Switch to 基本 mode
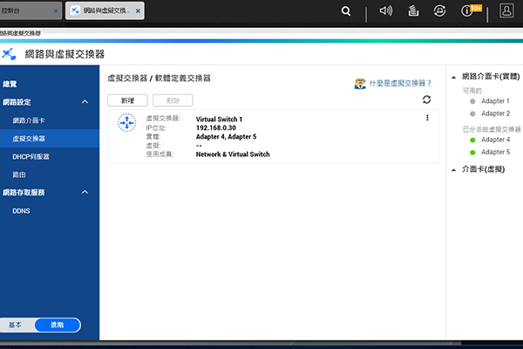The image size is (523, 349). (15, 325)
